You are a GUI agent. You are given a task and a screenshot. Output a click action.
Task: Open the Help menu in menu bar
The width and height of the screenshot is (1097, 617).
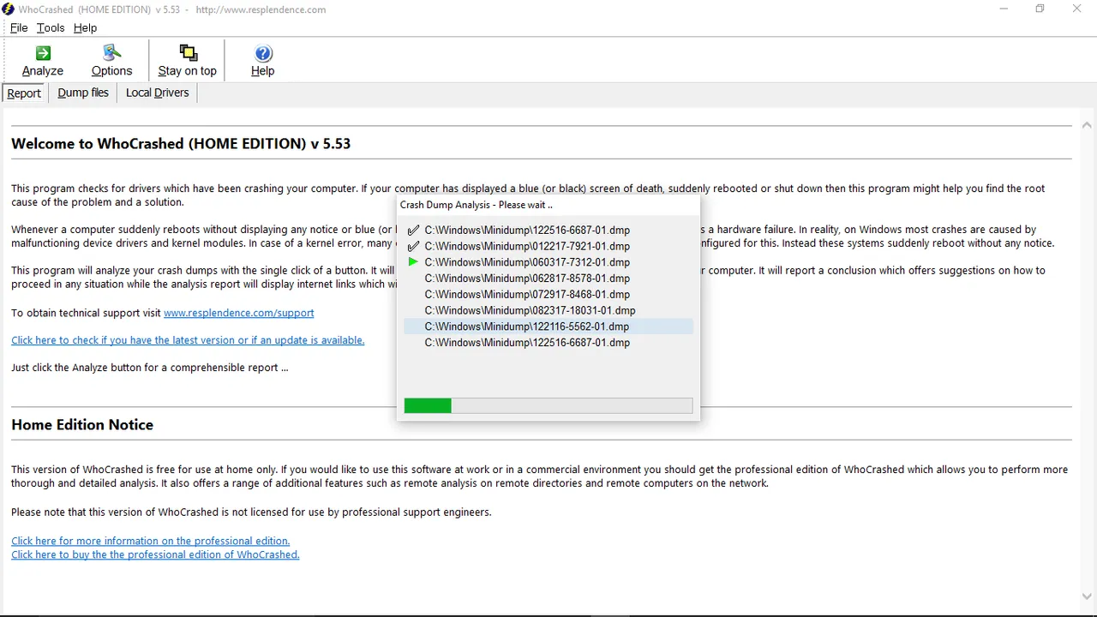85,27
